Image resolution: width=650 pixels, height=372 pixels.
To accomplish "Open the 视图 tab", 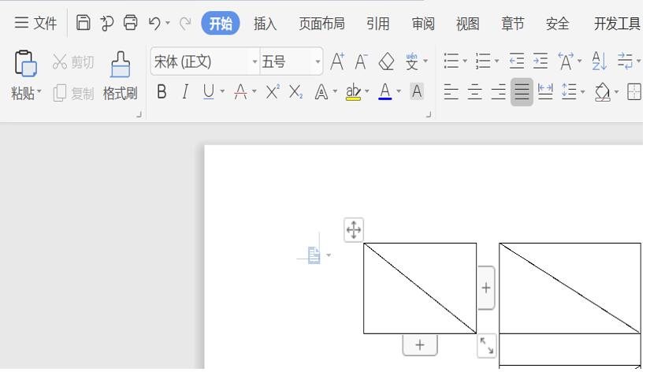I will pos(467,23).
